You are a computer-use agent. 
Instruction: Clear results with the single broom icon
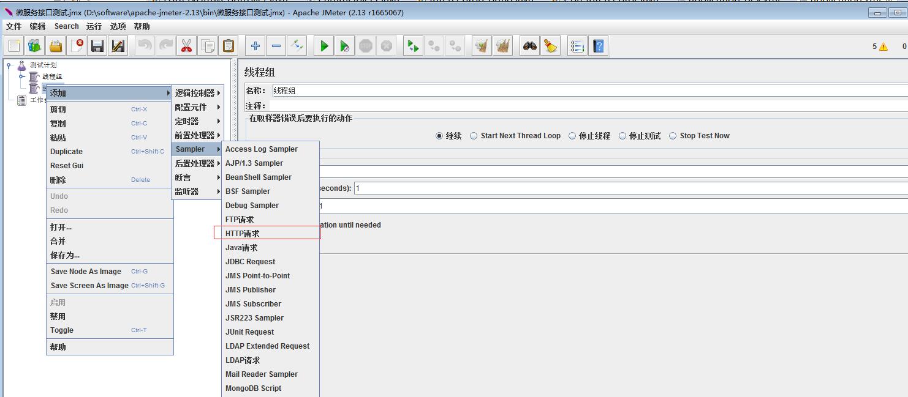(x=482, y=46)
